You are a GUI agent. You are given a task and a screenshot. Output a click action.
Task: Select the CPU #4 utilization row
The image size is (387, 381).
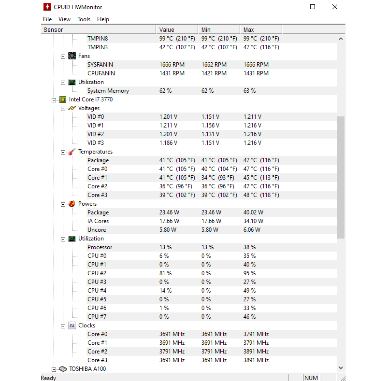click(x=212, y=291)
